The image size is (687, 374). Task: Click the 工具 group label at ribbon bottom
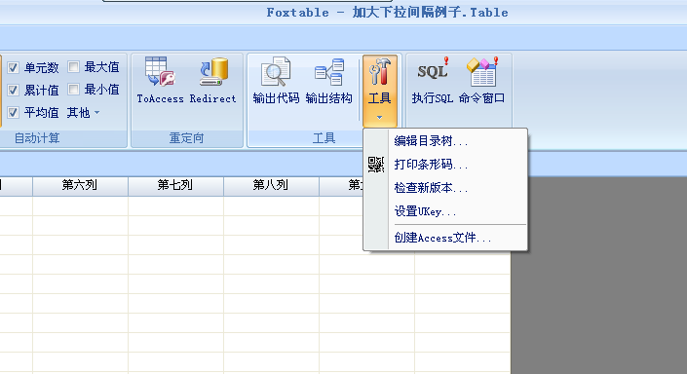tap(324, 138)
